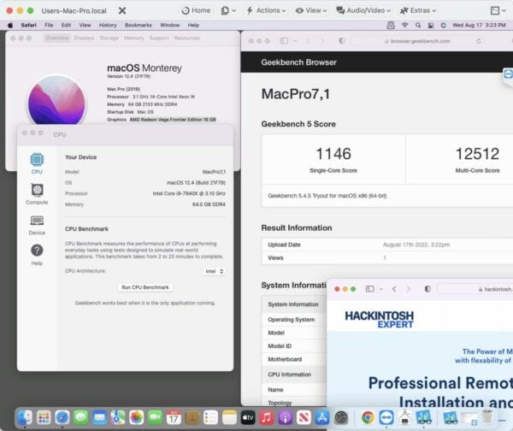
Task: Open the Window menu
Action: pos(169,25)
